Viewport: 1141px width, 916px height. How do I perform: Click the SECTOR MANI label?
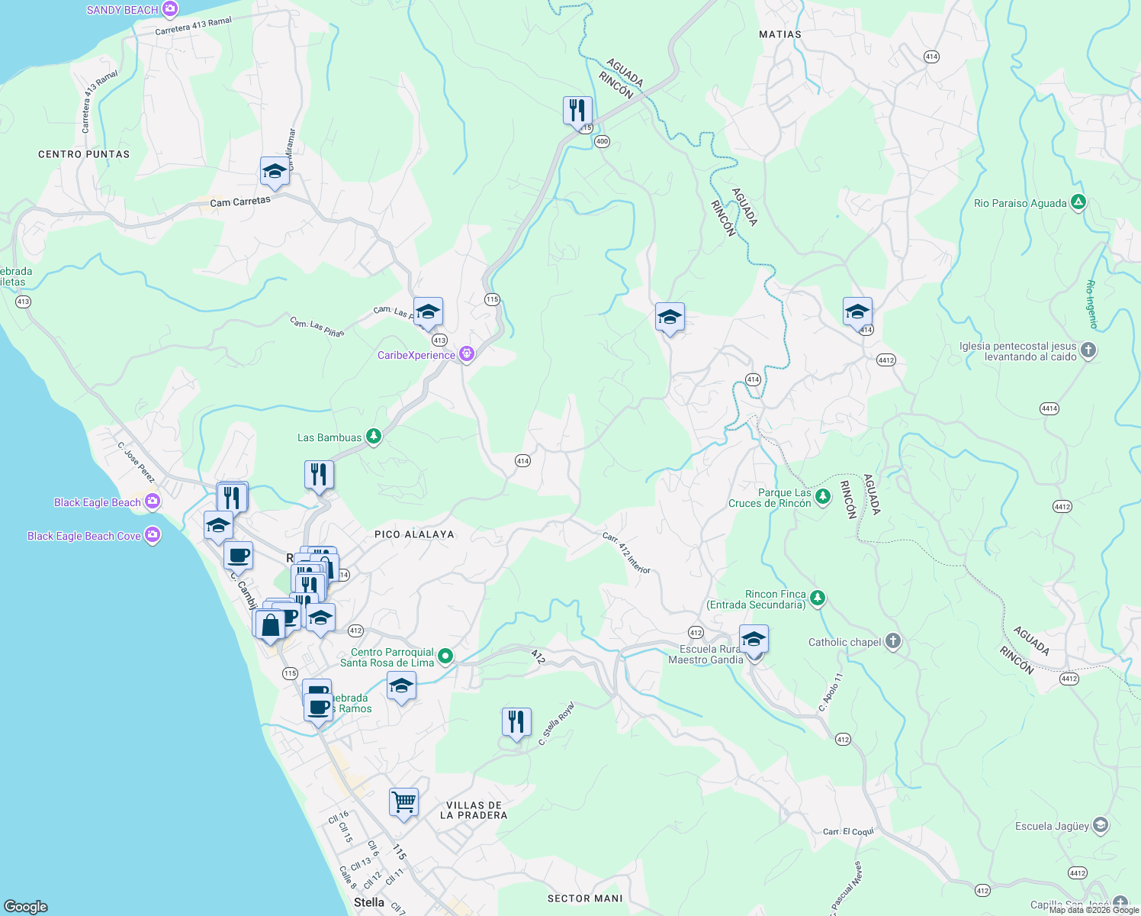(585, 898)
